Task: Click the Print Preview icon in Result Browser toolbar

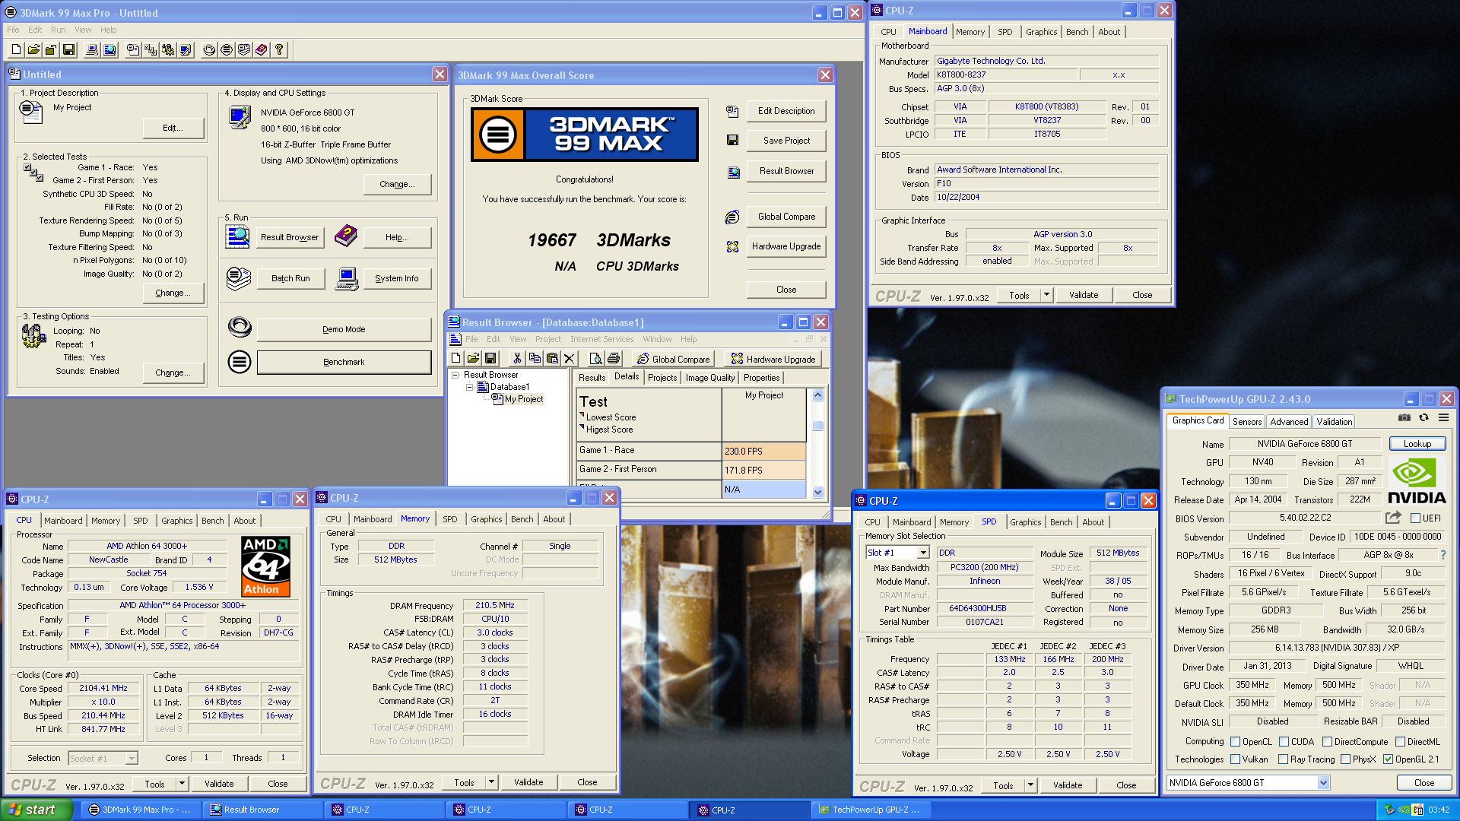Action: (x=596, y=358)
